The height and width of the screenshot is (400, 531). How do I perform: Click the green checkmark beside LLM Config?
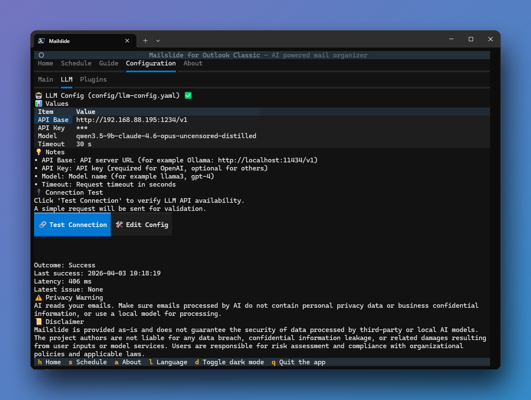pos(188,96)
